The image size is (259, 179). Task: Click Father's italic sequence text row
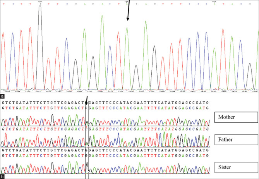[x=105, y=127]
